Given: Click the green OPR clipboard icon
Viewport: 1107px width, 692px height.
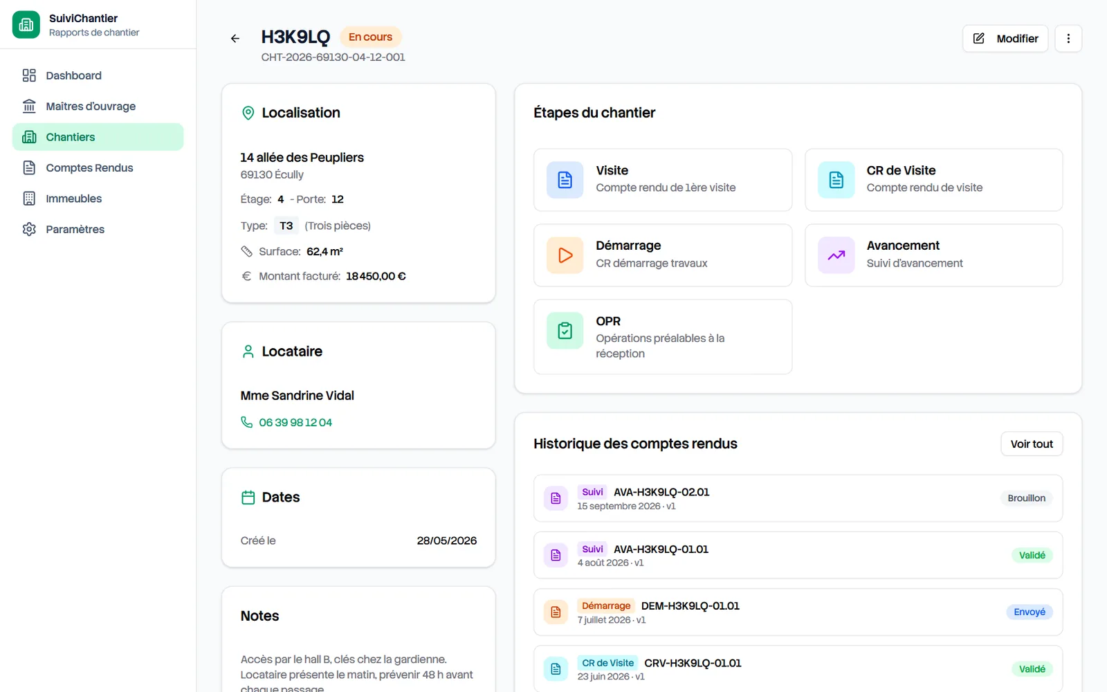Looking at the screenshot, I should coord(565,331).
